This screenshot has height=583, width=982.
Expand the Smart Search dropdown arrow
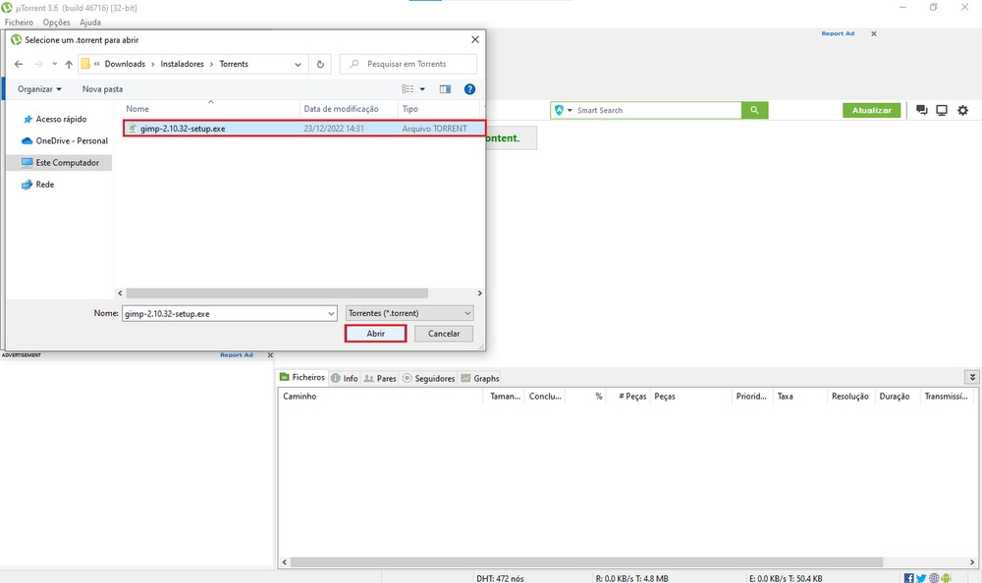click(x=570, y=110)
